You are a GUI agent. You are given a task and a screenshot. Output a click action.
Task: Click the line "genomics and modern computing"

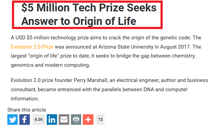[x=50, y=65]
